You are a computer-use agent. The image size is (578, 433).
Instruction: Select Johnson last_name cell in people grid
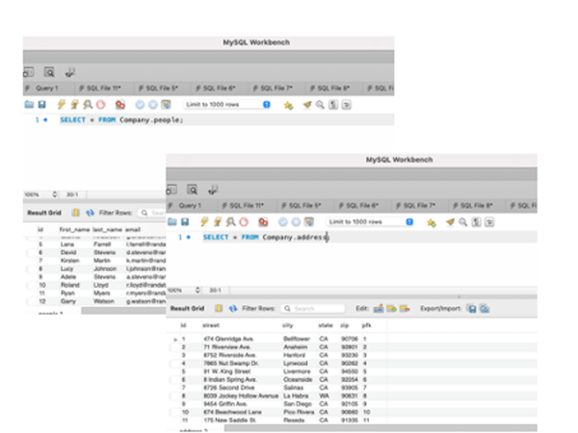[105, 268]
